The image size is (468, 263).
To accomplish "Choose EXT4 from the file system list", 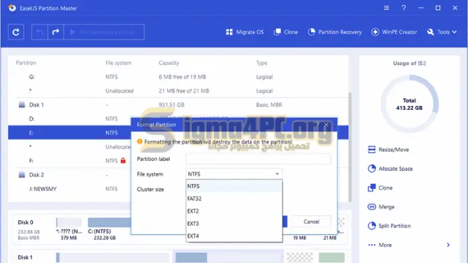I will point(234,236).
